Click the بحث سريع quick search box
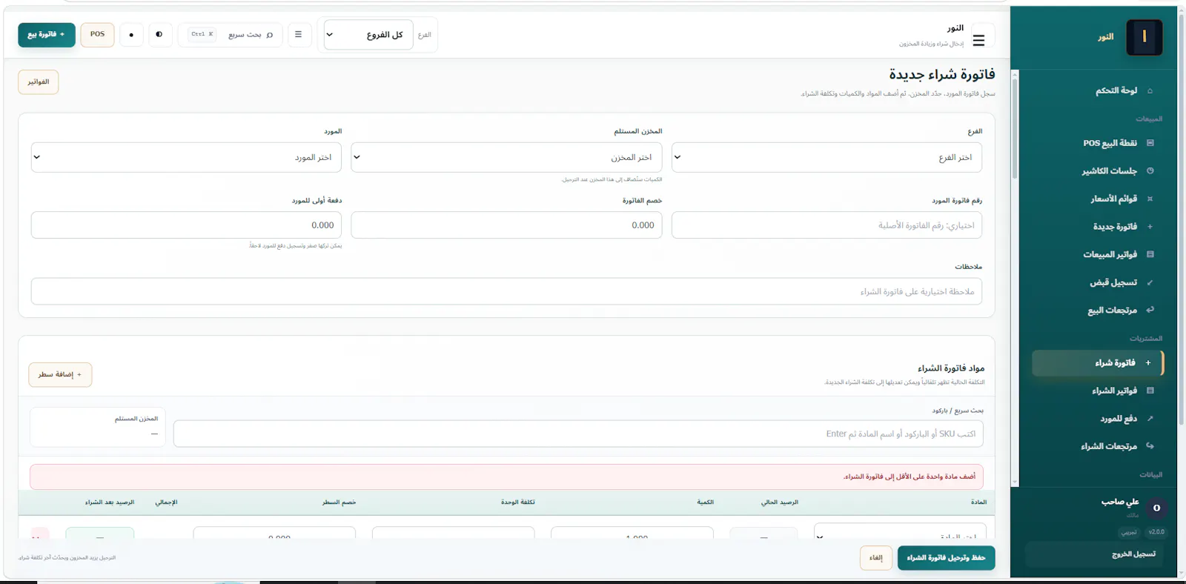 coord(231,34)
